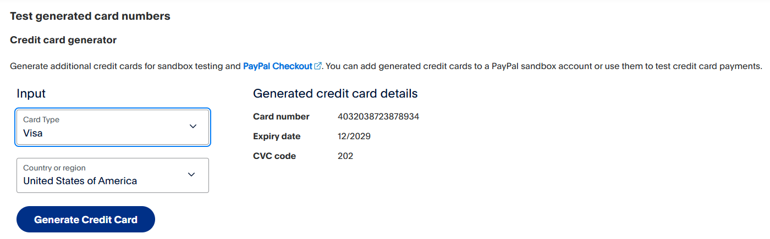
Task: Click the Test generated card numbers heading
Action: [x=90, y=16]
